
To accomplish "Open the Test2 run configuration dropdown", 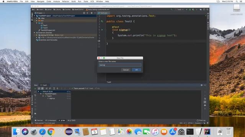I will pyautogui.click(x=180, y=10).
